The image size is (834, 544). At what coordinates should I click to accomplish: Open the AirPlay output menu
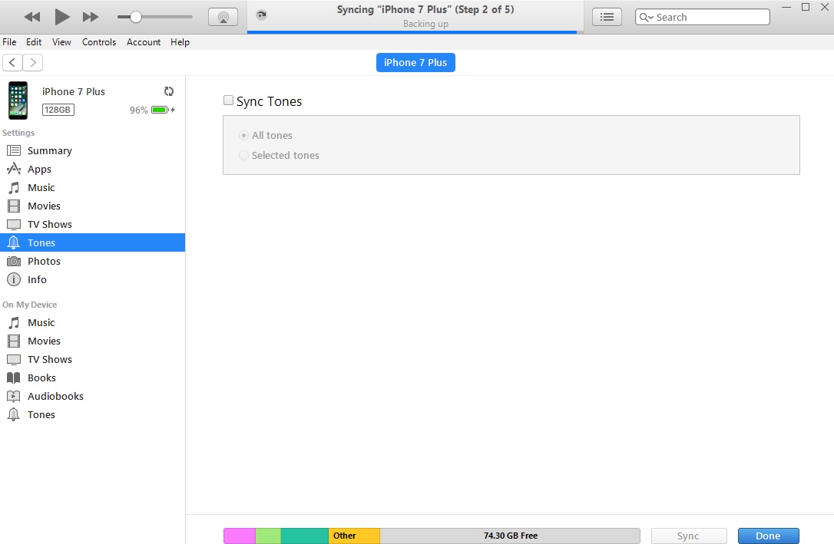(223, 17)
